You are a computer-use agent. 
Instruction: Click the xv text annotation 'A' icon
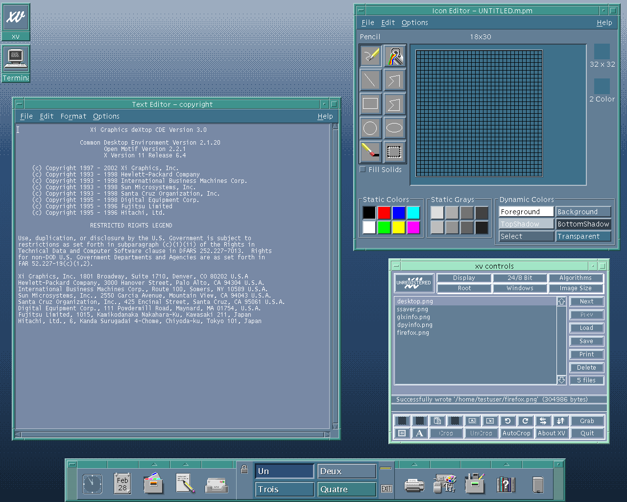[419, 433]
